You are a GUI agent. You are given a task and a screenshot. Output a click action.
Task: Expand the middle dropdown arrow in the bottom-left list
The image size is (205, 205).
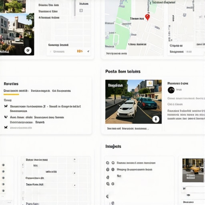point(74,173)
